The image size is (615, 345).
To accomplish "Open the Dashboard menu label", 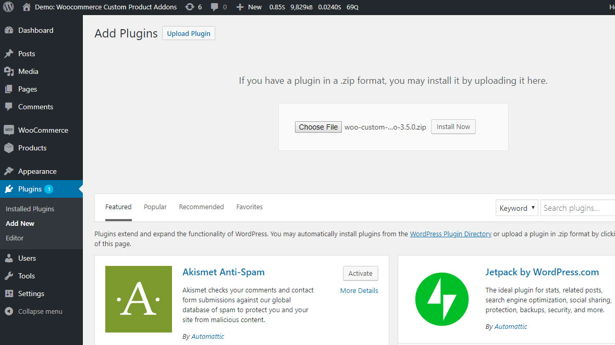I will (x=35, y=30).
